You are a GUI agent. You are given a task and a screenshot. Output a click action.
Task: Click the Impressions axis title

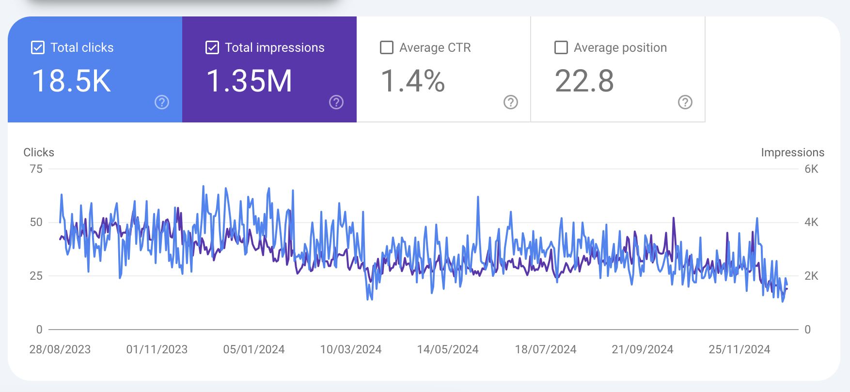click(x=792, y=152)
